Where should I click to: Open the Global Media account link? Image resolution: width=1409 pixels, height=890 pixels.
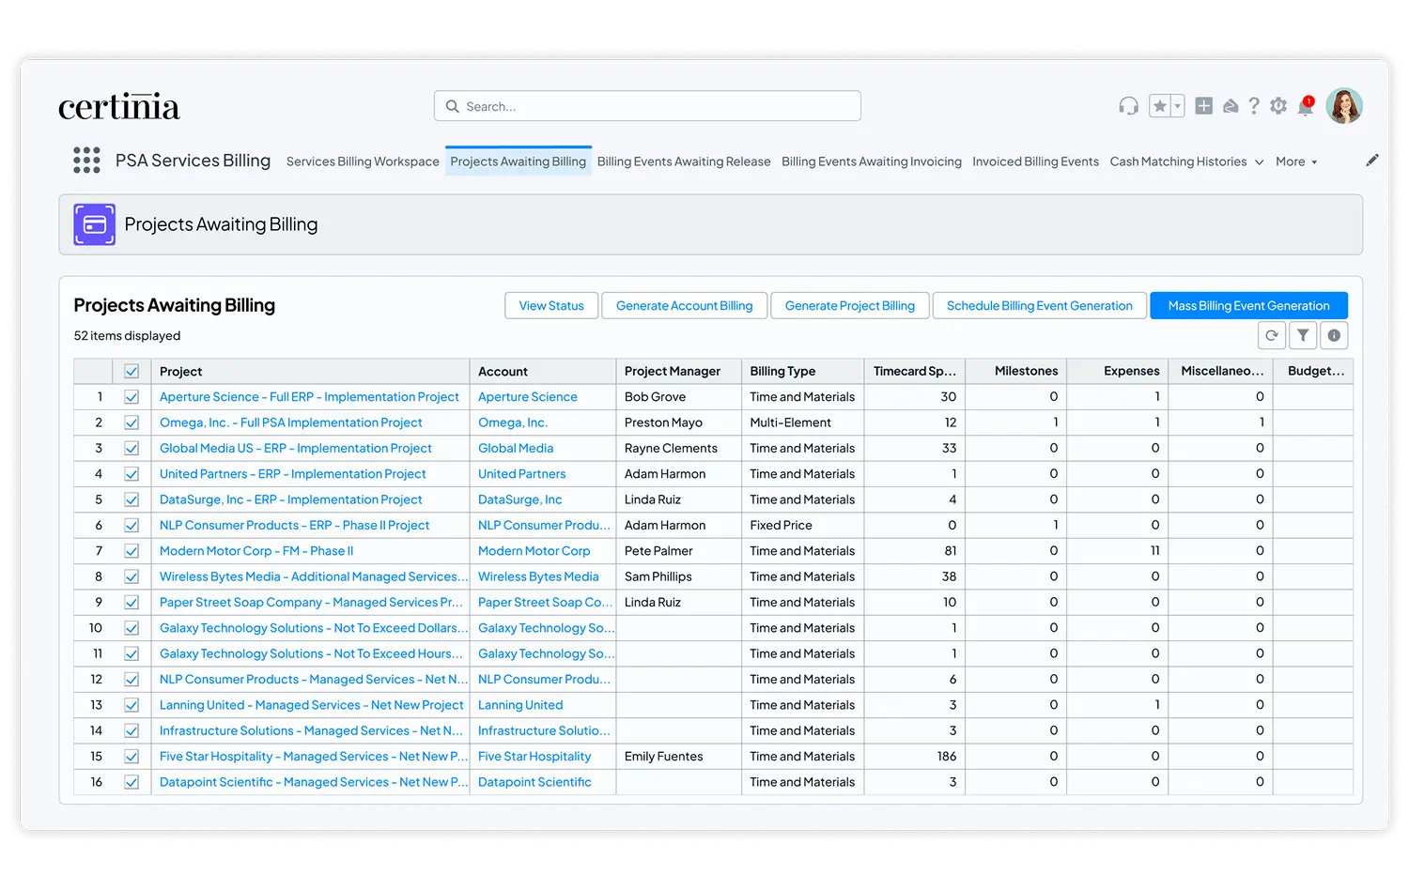(515, 448)
